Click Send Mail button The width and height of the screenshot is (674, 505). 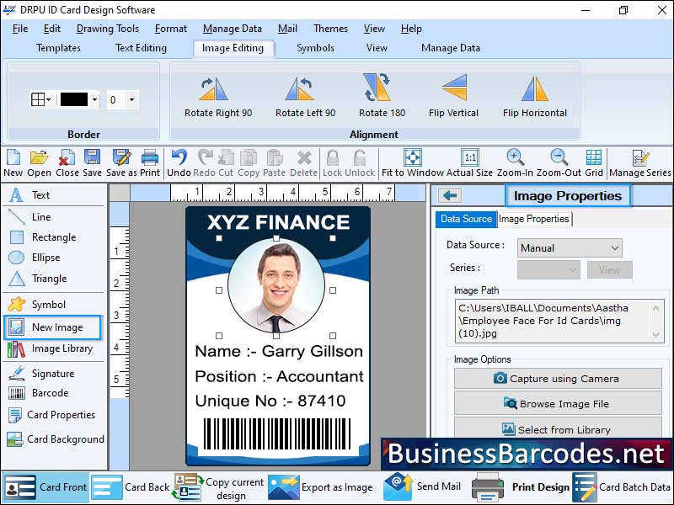tap(422, 486)
